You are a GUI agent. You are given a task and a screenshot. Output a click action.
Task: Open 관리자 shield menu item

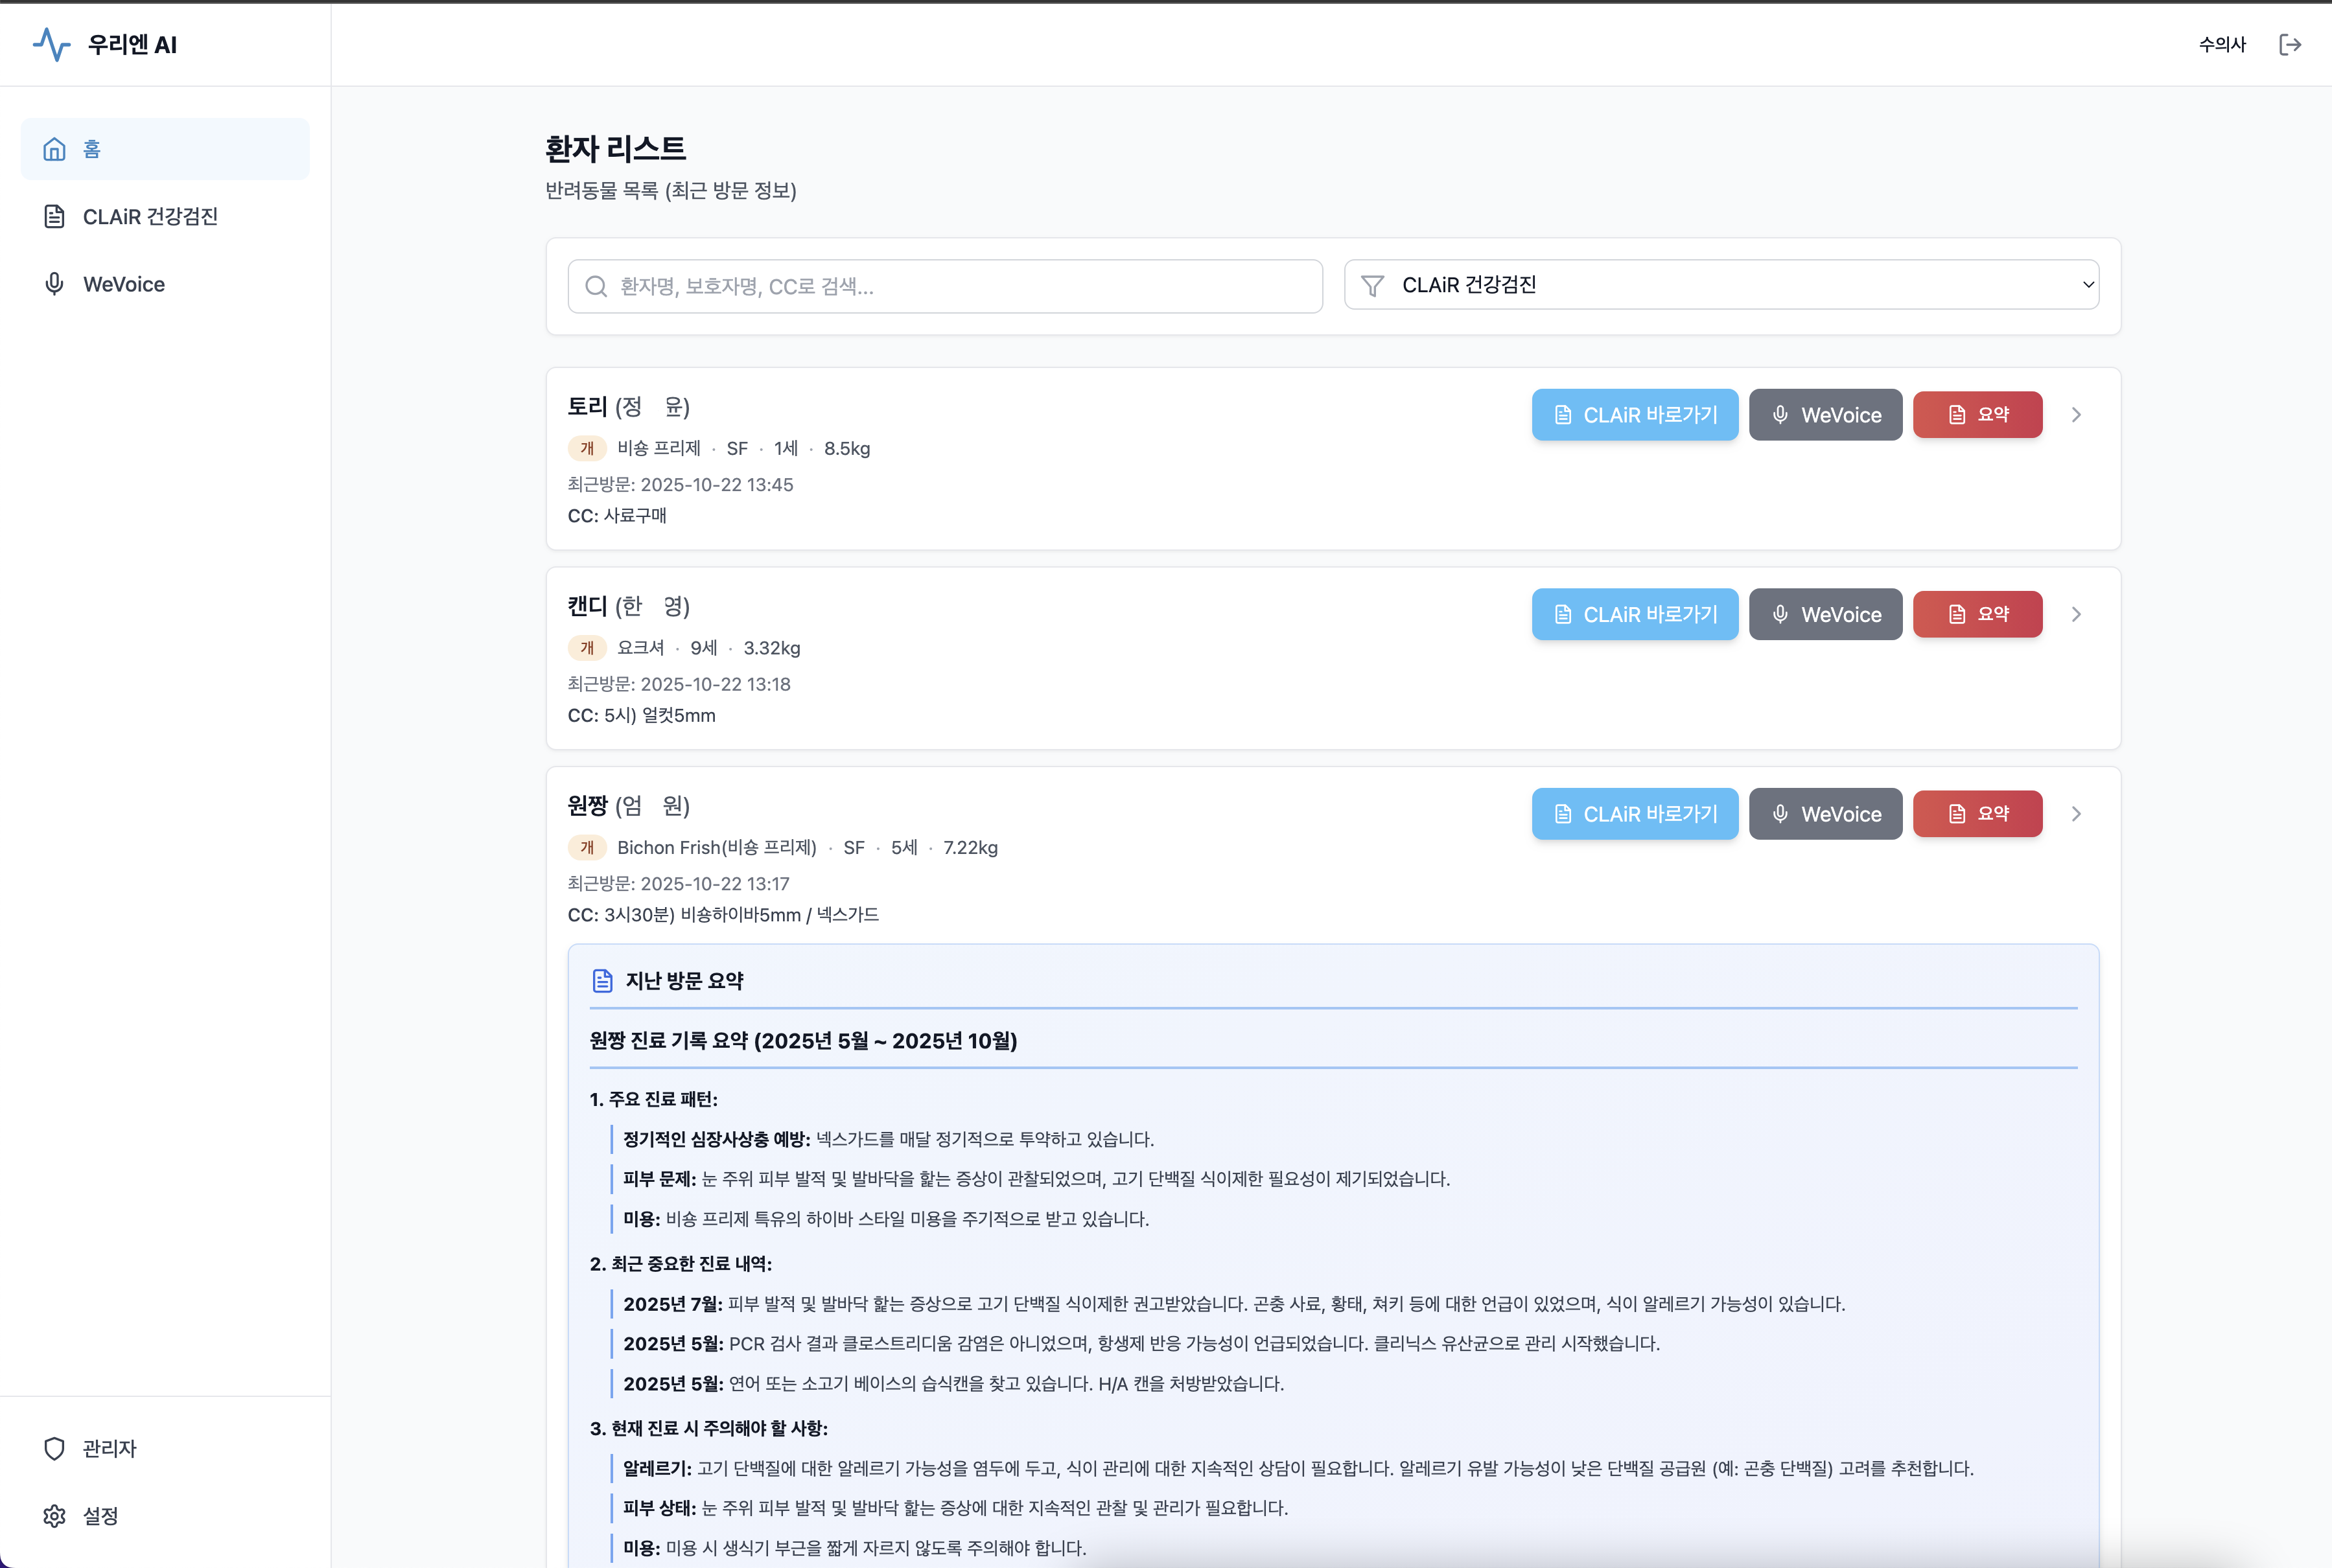[109, 1448]
